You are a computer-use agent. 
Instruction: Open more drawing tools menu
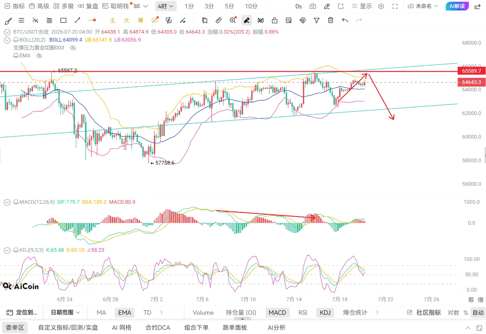tap(92, 20)
